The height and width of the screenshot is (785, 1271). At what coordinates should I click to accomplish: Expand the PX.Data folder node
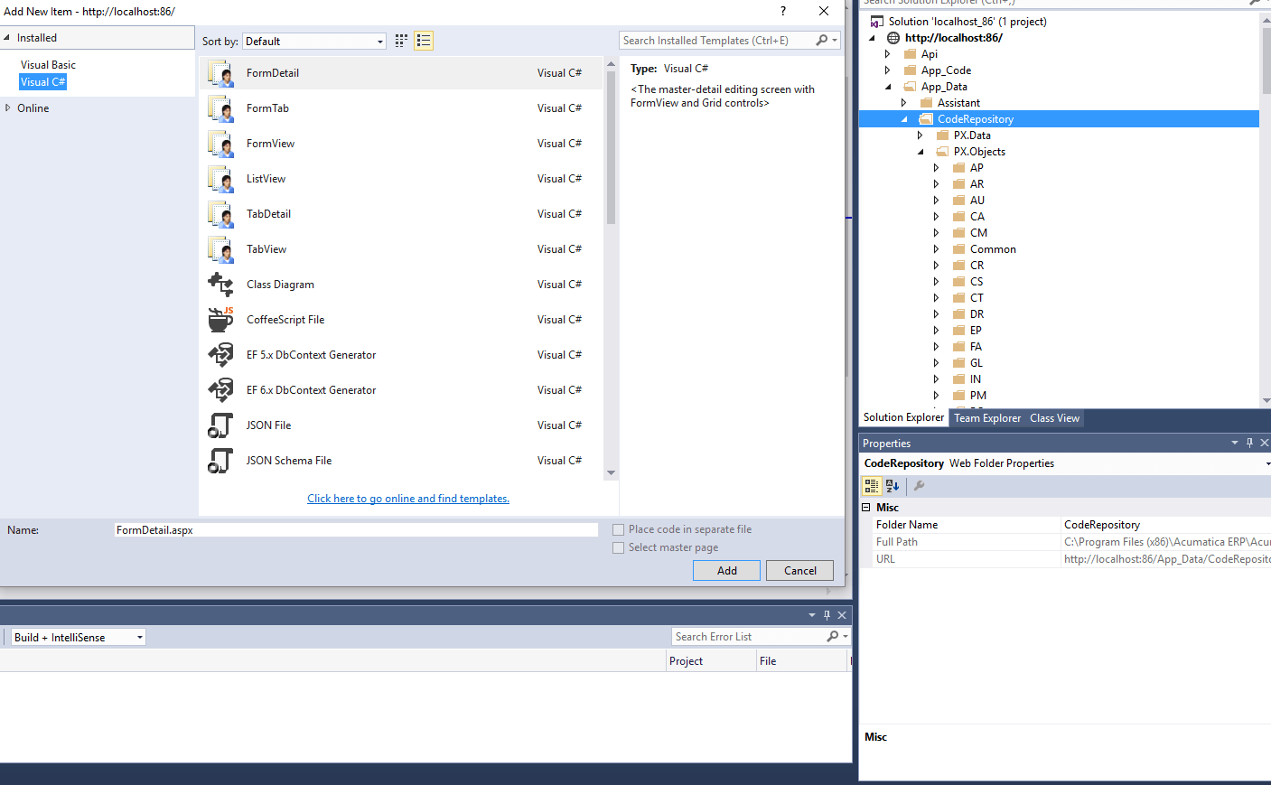(921, 135)
